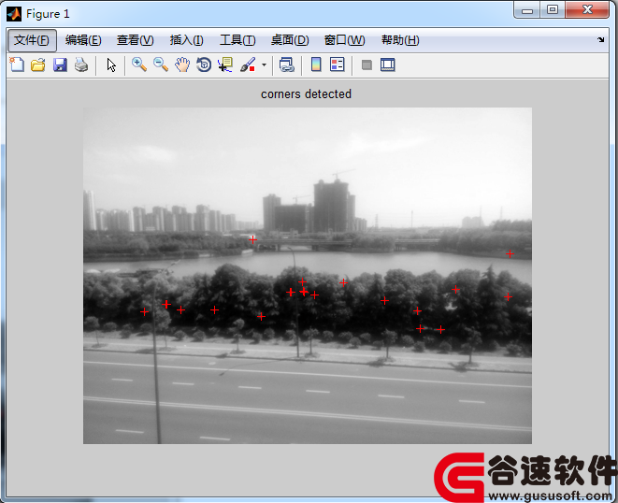Save the figure with the floppy disk icon
This screenshot has width=618, height=503.
point(60,65)
